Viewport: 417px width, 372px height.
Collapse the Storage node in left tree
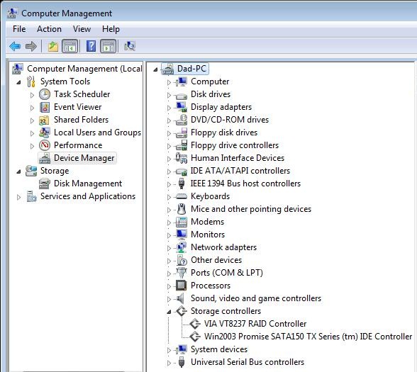[x=18, y=171]
